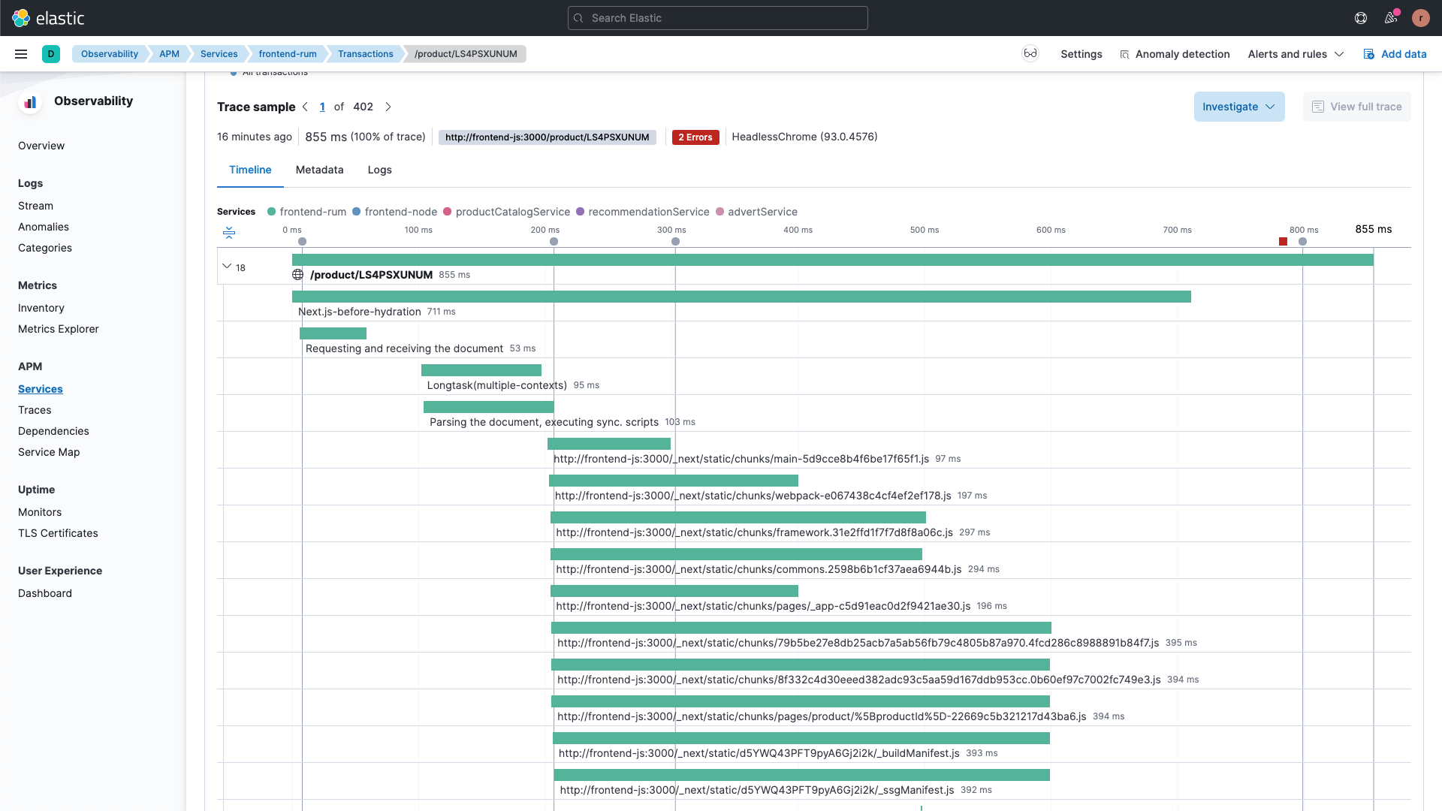
Task: Click the compare traces icon in header
Action: pyautogui.click(x=1030, y=53)
